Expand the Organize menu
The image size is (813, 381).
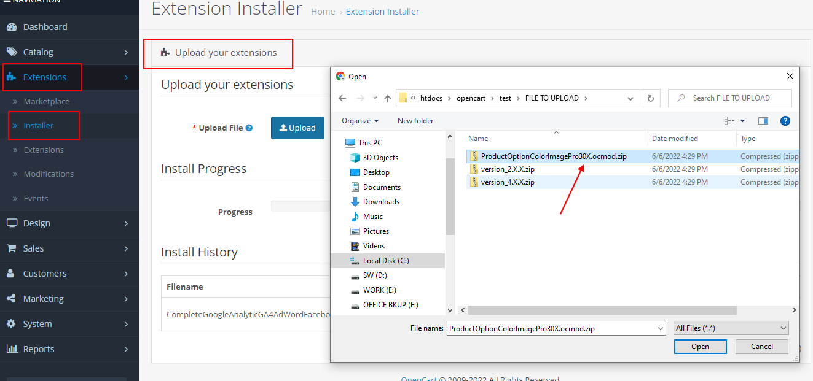[x=359, y=121]
